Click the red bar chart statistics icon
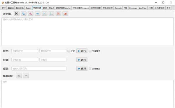This screenshot has width=175, height=108. click(x=65, y=14)
